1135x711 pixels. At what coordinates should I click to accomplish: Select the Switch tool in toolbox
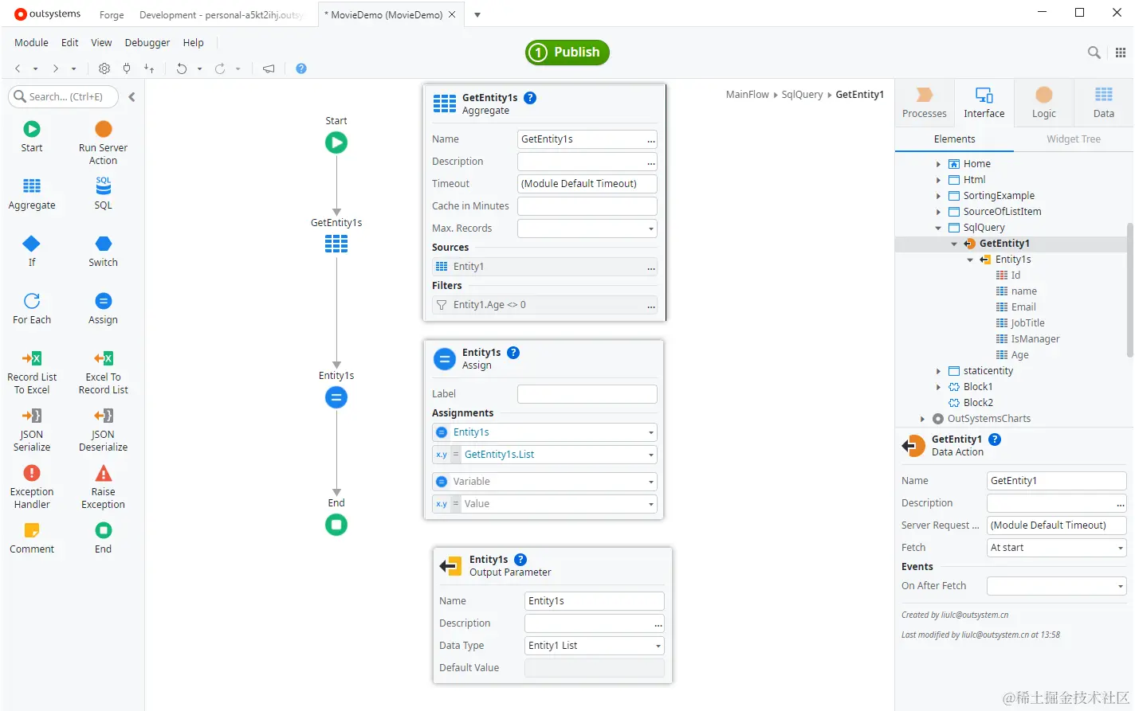click(x=103, y=252)
